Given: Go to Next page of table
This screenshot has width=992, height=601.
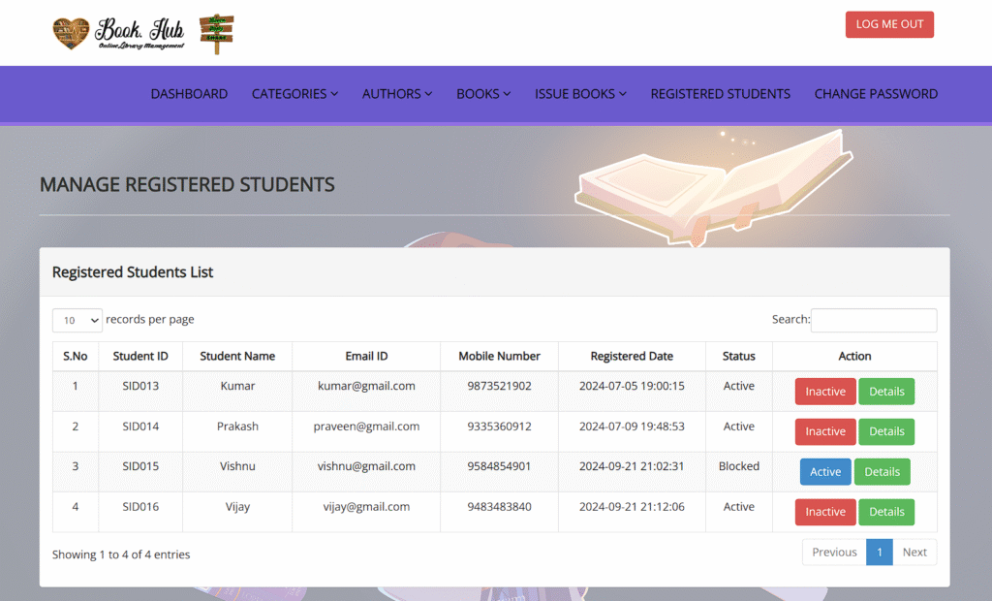Looking at the screenshot, I should (x=914, y=553).
